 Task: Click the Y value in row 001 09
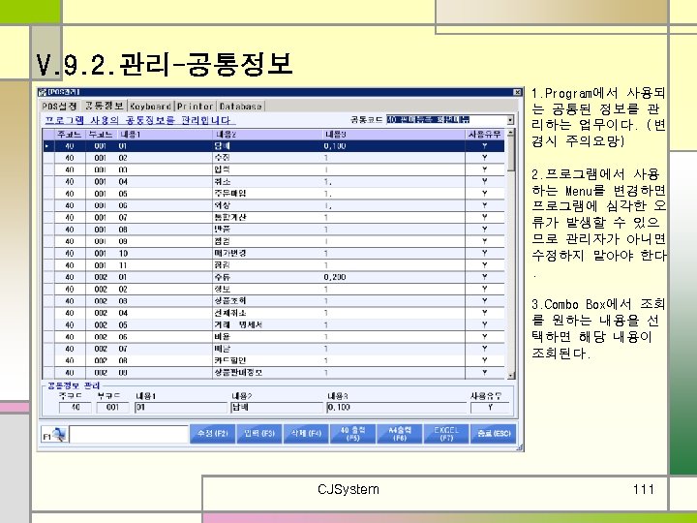coord(485,241)
